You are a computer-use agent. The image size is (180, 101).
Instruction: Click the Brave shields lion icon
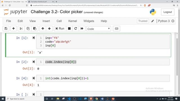pyautogui.click(x=145, y=5)
